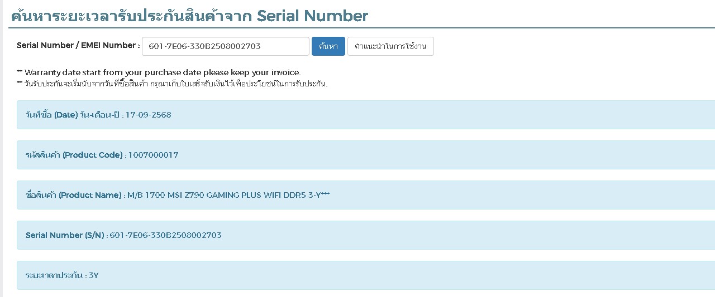Click the "Serial Number / EMEI Number :" label
Viewport: 715px width, 297px height.
(x=78, y=46)
